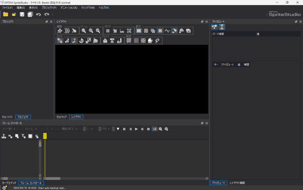This screenshot has width=303, height=190.
Task: Open the アニメーション(A) menu
Action: coord(69,8)
